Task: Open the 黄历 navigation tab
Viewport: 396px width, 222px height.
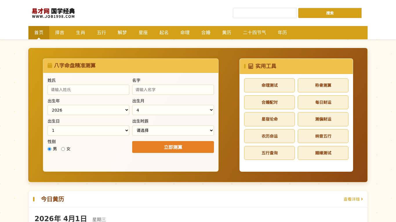Action: (227, 33)
